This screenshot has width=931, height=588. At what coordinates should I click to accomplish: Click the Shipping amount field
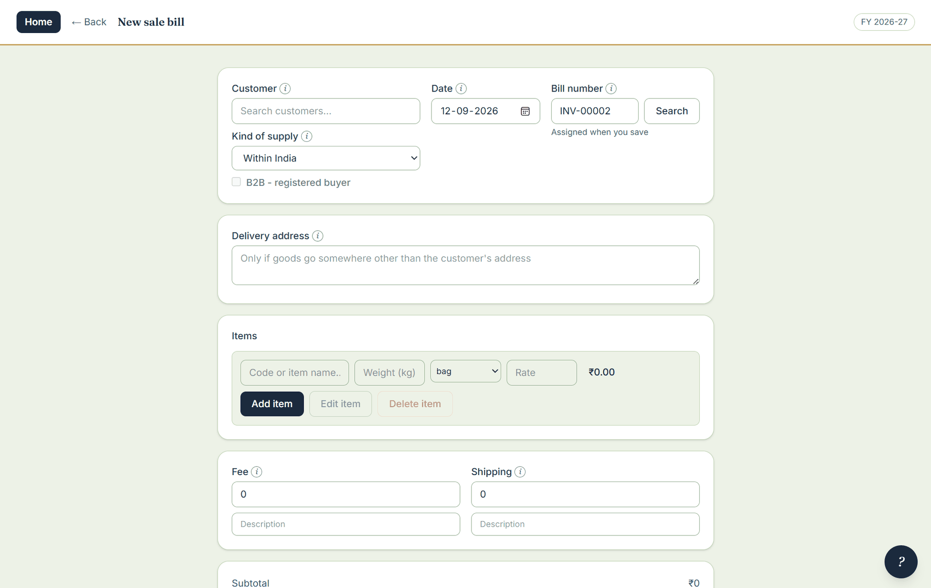(585, 494)
